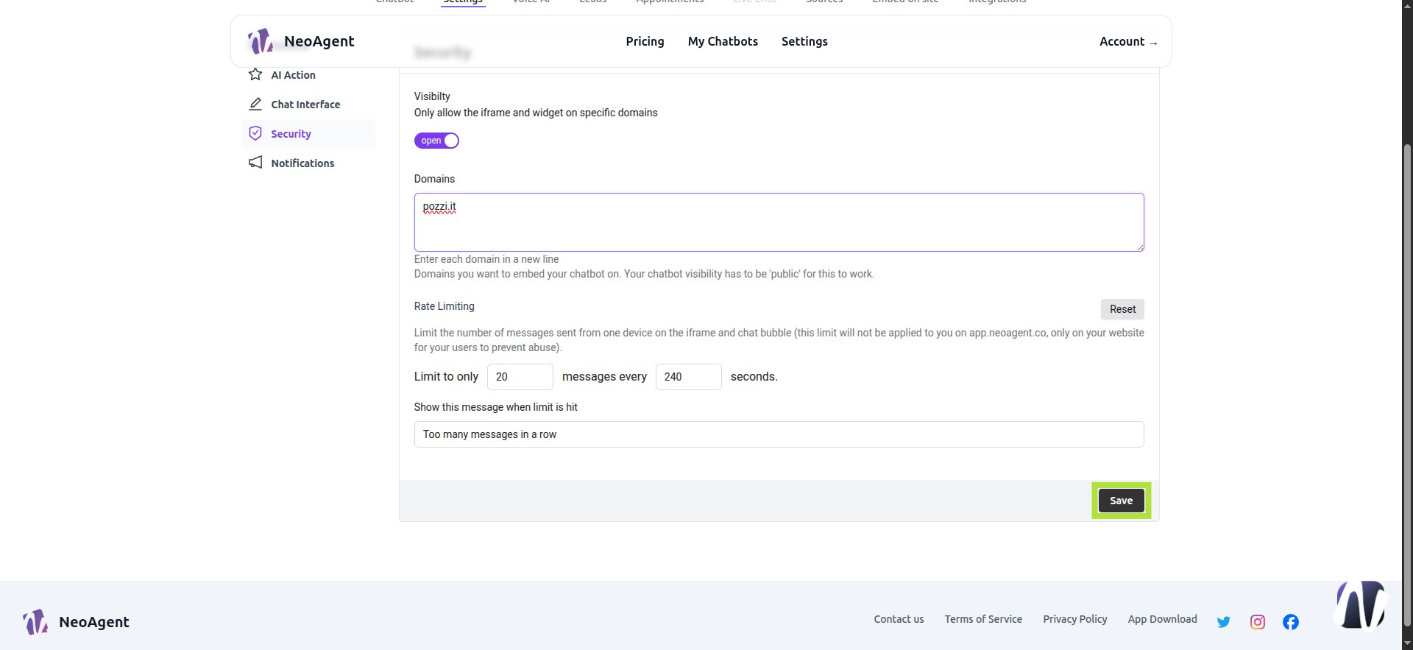The width and height of the screenshot is (1413, 650).
Task: Click the Security shield icon
Action: [x=255, y=133]
